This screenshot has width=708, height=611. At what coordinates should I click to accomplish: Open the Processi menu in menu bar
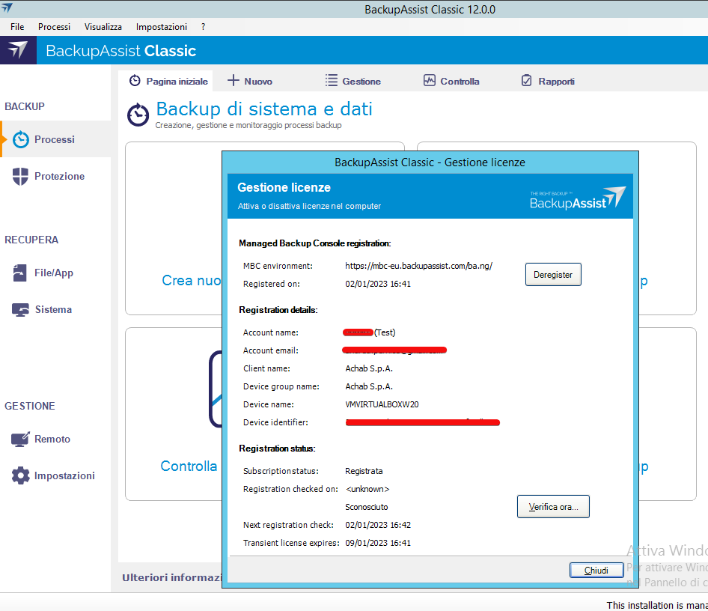[54, 26]
